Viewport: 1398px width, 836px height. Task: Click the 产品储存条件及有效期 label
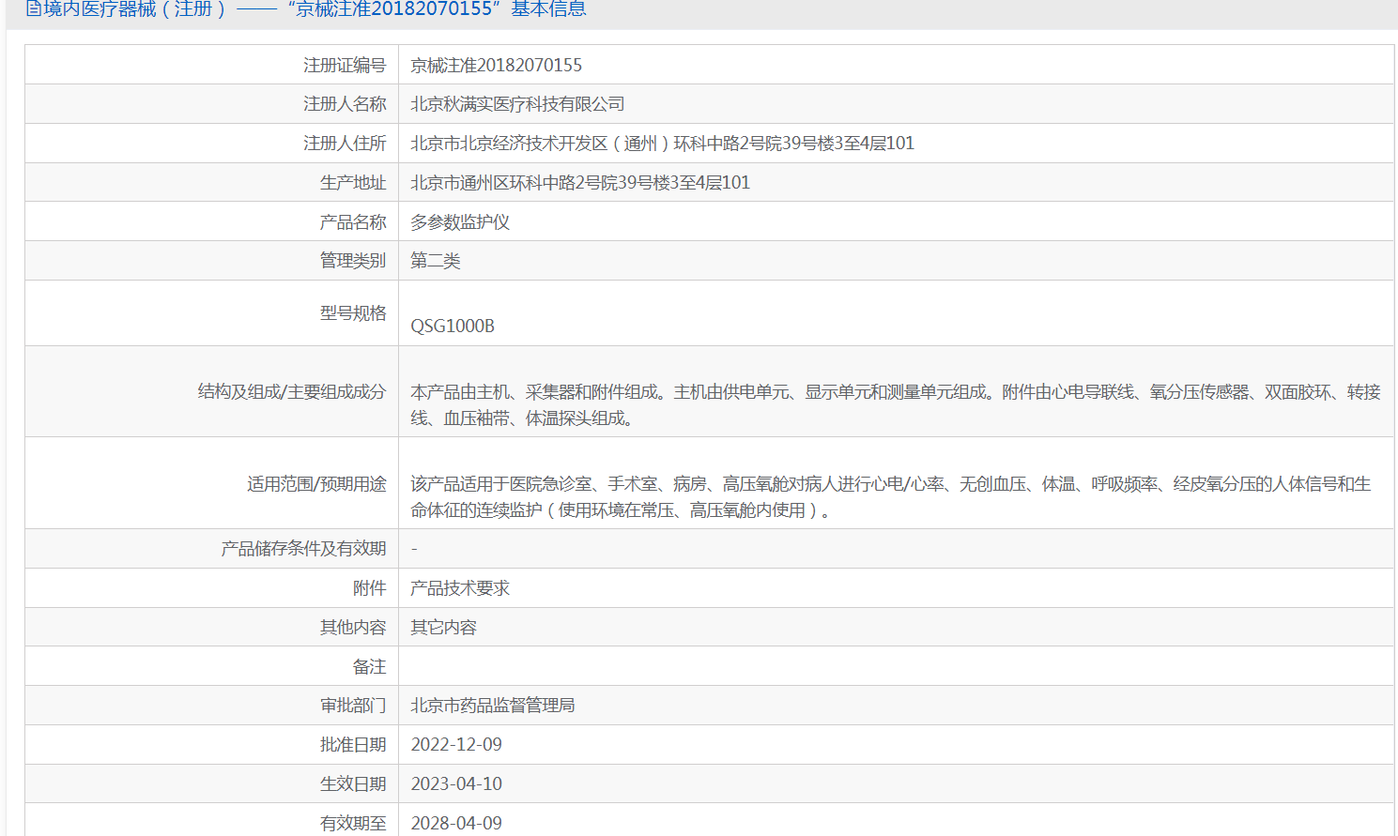303,549
